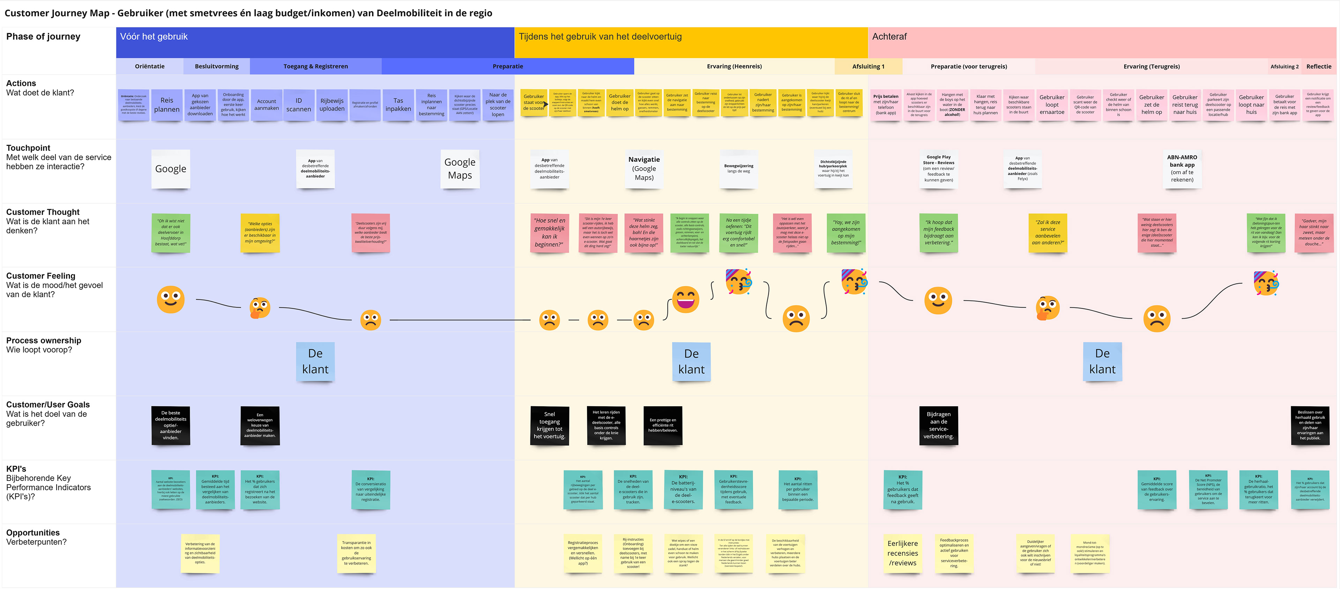Select the Oriëntatie sub-phase header
The image size is (1340, 589).
click(x=150, y=67)
